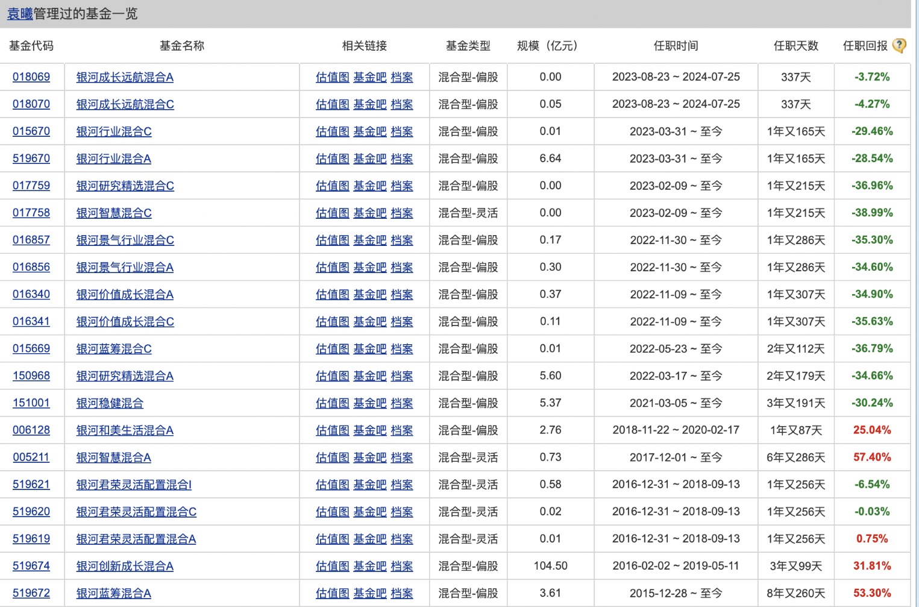919x607 pixels.
Task: Open 基金吧 link for 银河创新成长混合A
Action: [369, 565]
